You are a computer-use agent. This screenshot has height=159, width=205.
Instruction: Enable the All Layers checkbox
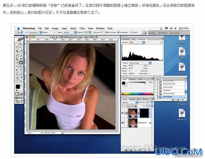[130, 32]
